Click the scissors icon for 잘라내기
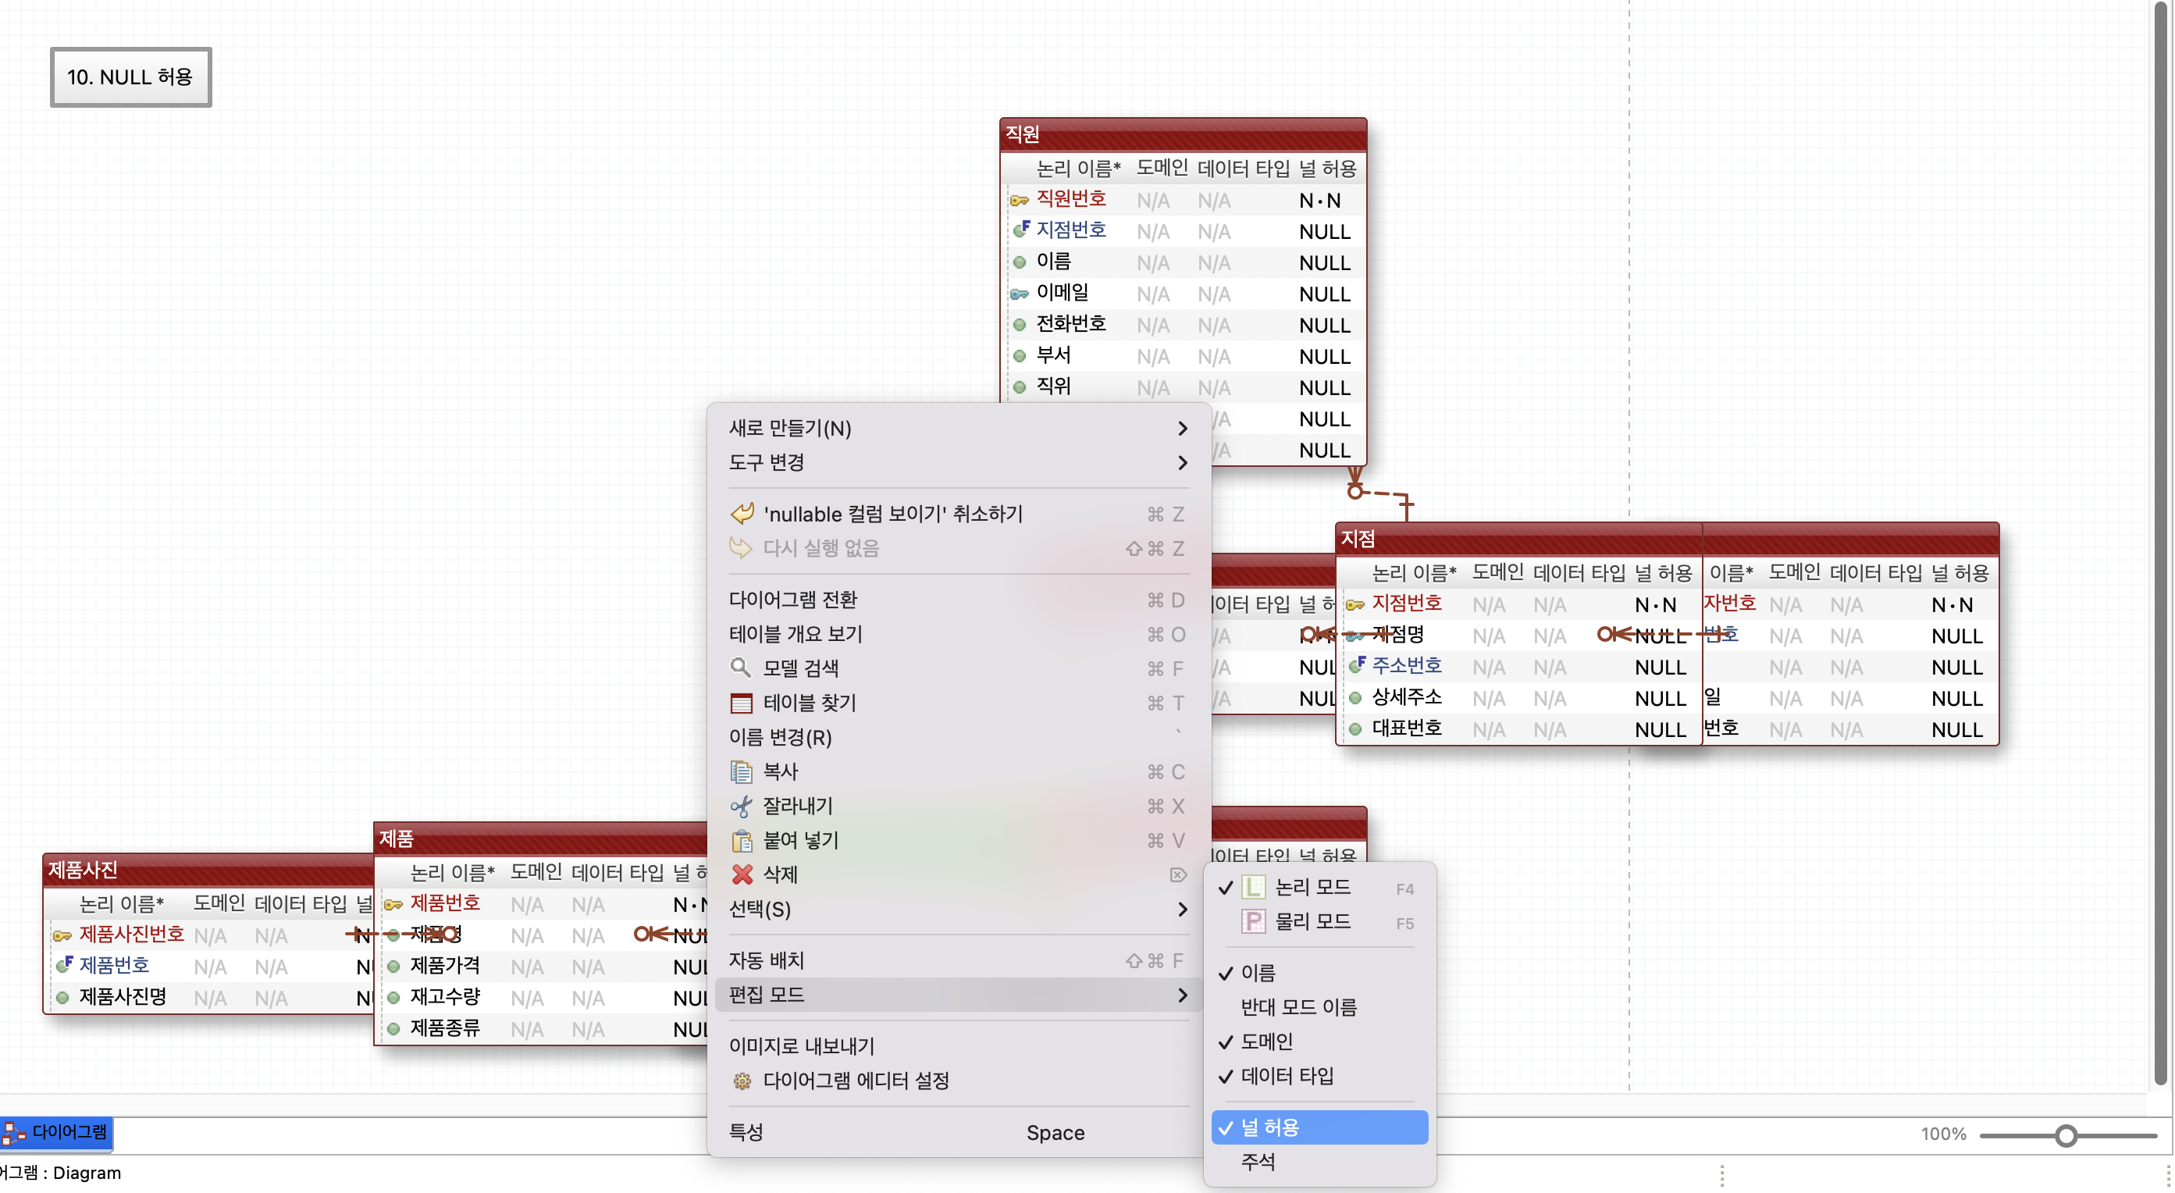The width and height of the screenshot is (2175, 1193). click(x=740, y=806)
